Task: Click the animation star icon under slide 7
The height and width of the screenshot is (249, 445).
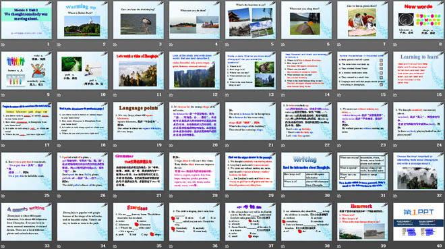Action: tap(339, 45)
